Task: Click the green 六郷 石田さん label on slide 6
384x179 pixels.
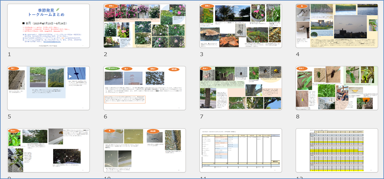Action: pyautogui.click(x=112, y=69)
